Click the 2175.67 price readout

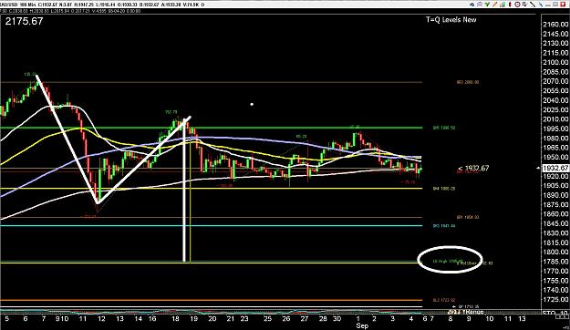24,21
